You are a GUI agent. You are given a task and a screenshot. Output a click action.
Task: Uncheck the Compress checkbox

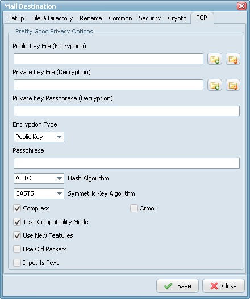(x=17, y=208)
